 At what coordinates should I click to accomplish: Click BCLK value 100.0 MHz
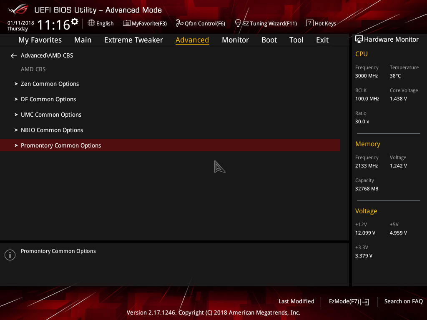[x=367, y=99]
